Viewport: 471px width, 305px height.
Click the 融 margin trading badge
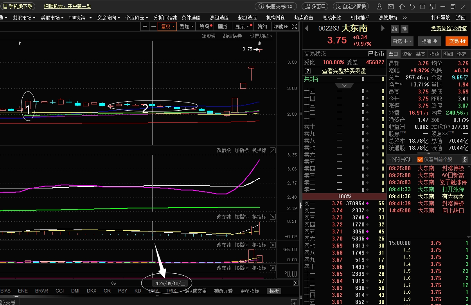click(x=394, y=29)
